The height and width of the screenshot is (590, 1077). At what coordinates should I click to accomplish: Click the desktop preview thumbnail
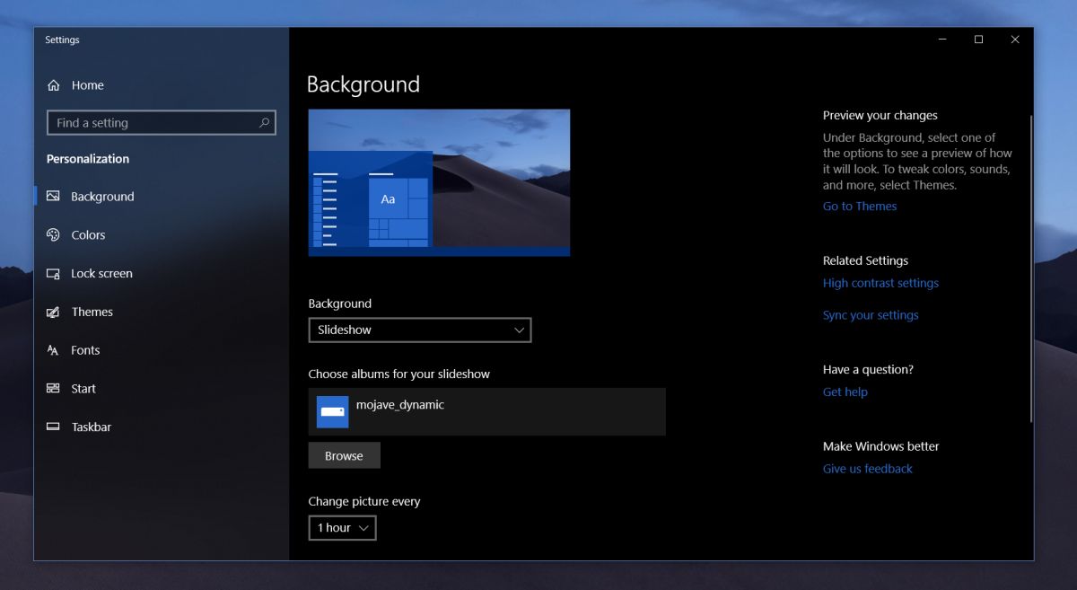(x=439, y=181)
